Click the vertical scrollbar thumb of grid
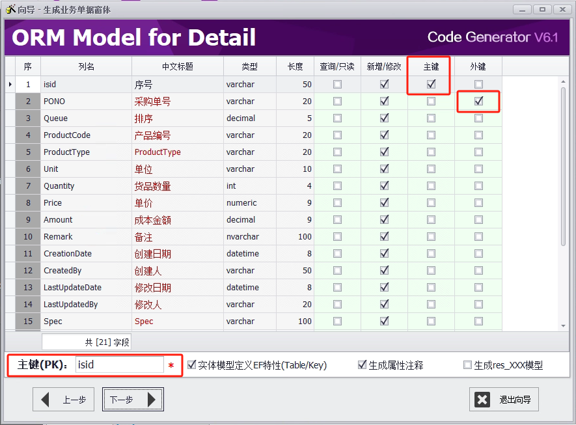 tap(563, 166)
